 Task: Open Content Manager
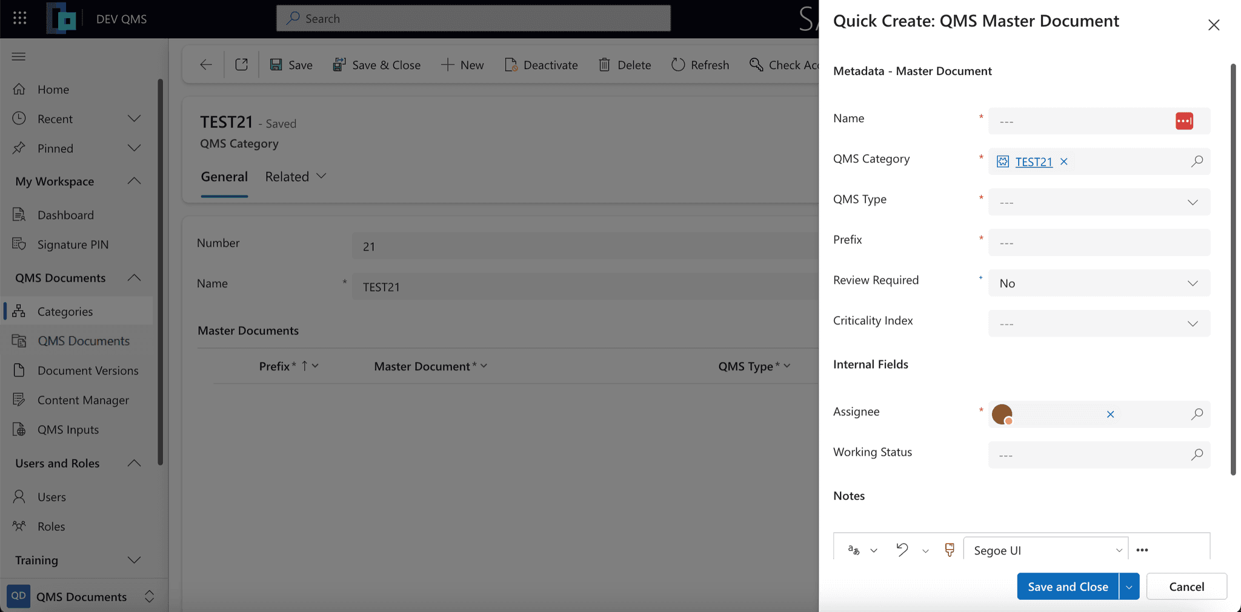[x=76, y=400]
